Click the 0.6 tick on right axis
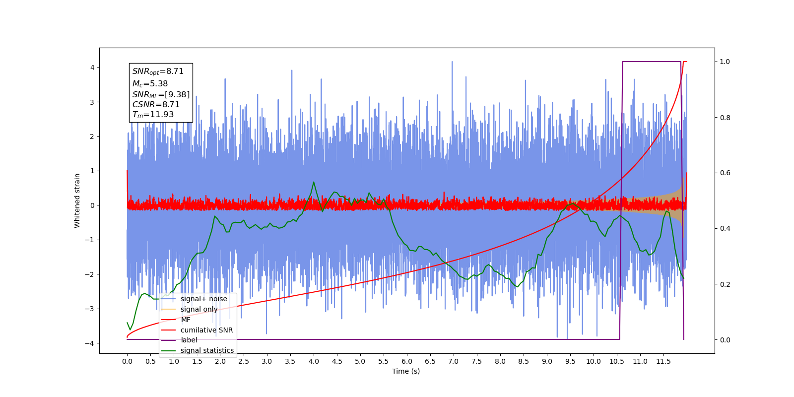The height and width of the screenshot is (397, 794). tap(725, 173)
